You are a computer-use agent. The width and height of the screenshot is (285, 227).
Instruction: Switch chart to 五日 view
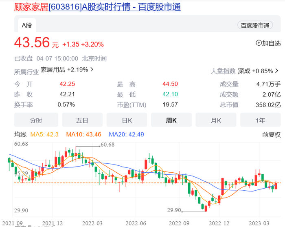pyautogui.click(x=82, y=120)
